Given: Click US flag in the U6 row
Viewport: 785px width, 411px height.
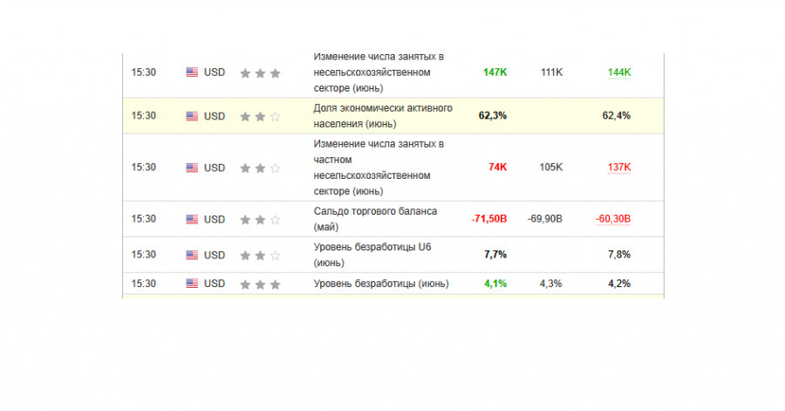Looking at the screenshot, I should [x=192, y=255].
